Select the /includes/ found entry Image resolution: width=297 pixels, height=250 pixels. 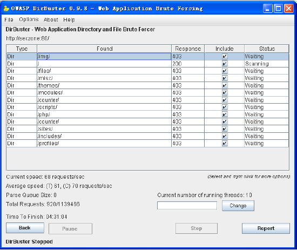(104, 136)
